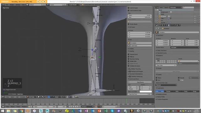This screenshot has width=201, height=113.
Task: Enable the Axis display checkbox
Action: (x=156, y=80)
